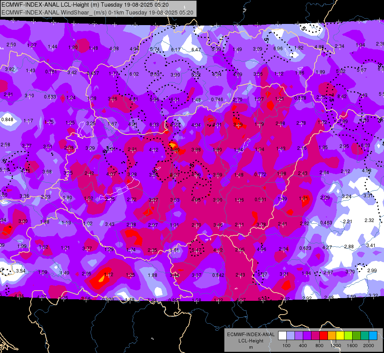Click the '1200' legend scale label
This screenshot has width=384, height=353.
(336, 346)
